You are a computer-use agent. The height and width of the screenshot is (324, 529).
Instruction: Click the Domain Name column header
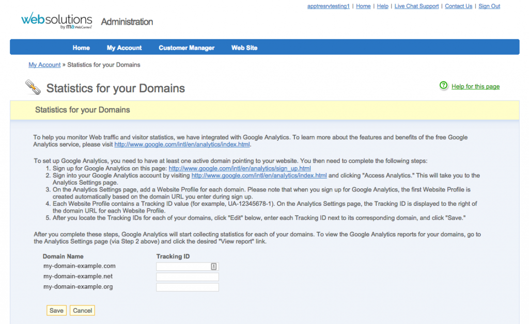[63, 256]
